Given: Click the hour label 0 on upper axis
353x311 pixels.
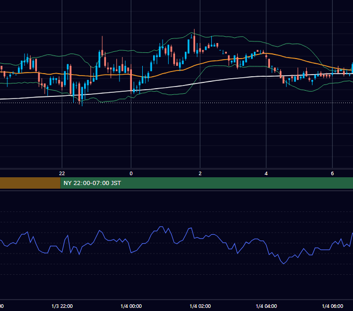Looking at the screenshot, I should 131,174.
